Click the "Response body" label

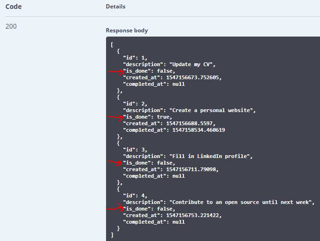pyautogui.click(x=127, y=30)
